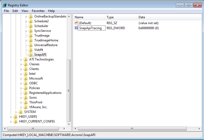The height and width of the screenshot is (140, 204).
Task: Select the SnapAPI key label
Action: pyautogui.click(x=40, y=55)
